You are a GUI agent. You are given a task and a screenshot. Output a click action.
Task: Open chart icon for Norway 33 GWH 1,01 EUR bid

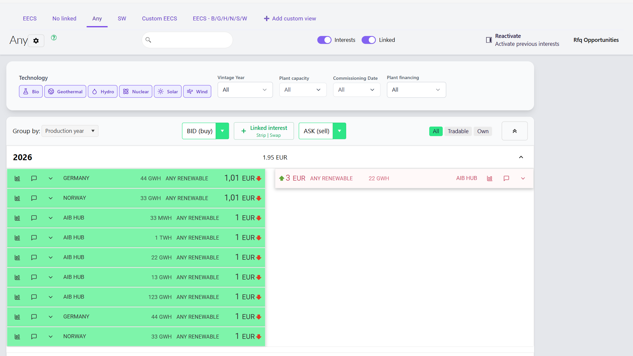17,198
